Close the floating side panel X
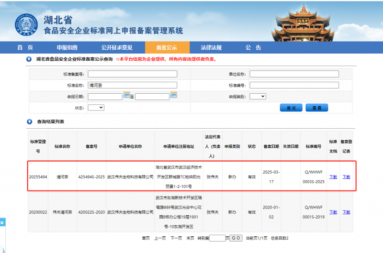383x253 pixels. click(2, 222)
